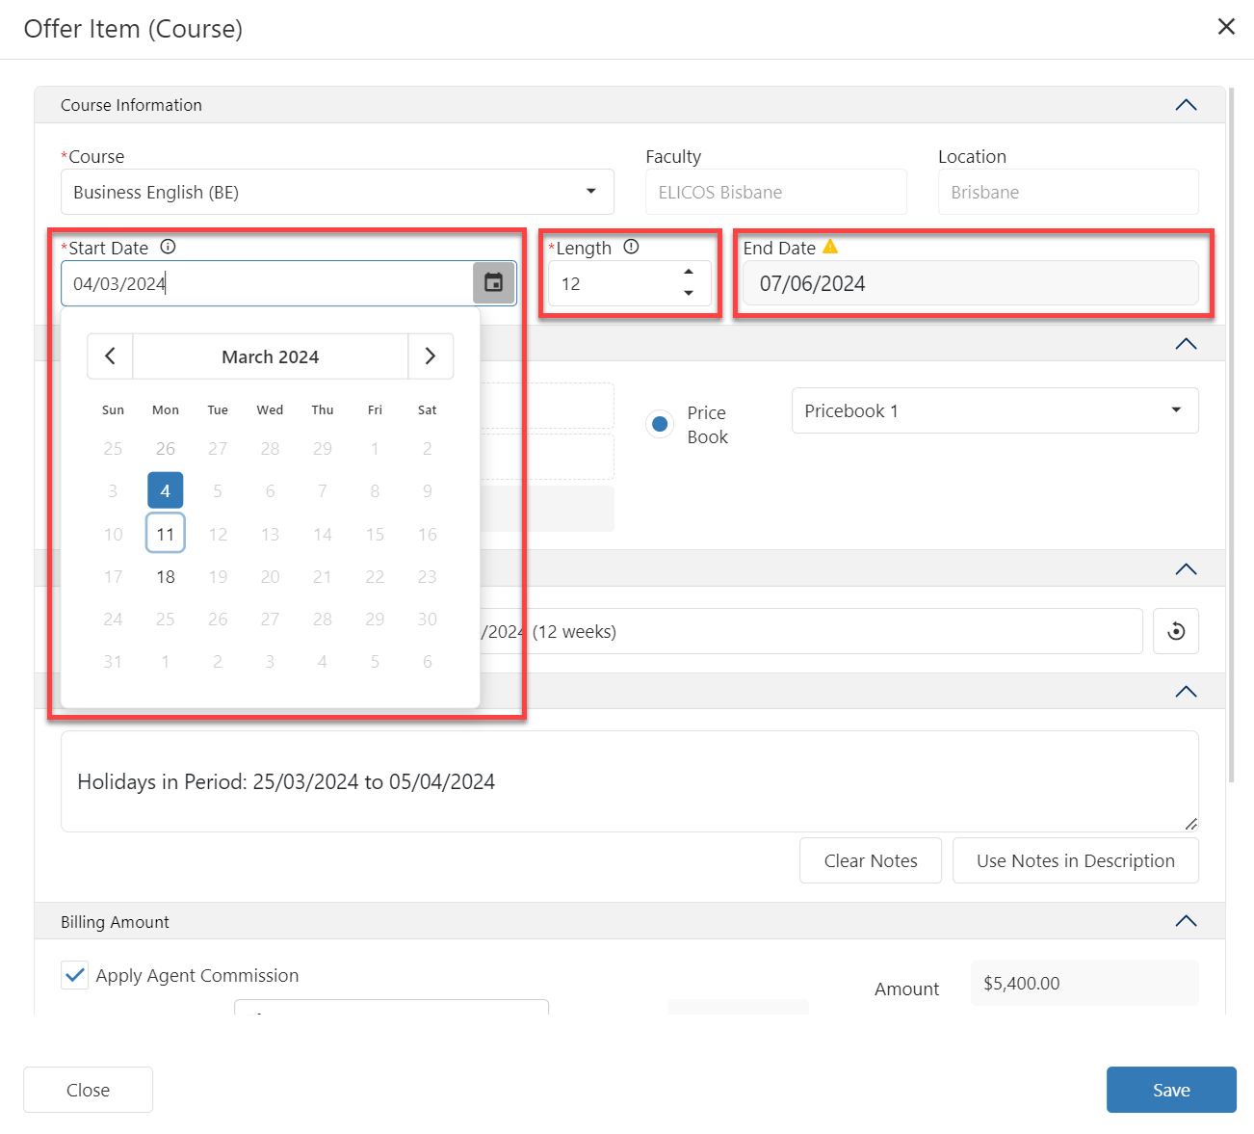This screenshot has height=1134, width=1254.
Task: Toggle Apply Agent Commission checkbox
Action: tap(75, 975)
